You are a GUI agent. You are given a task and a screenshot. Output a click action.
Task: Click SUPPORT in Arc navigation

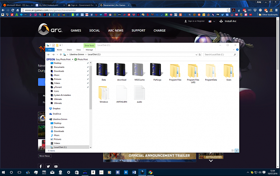pos(139,31)
